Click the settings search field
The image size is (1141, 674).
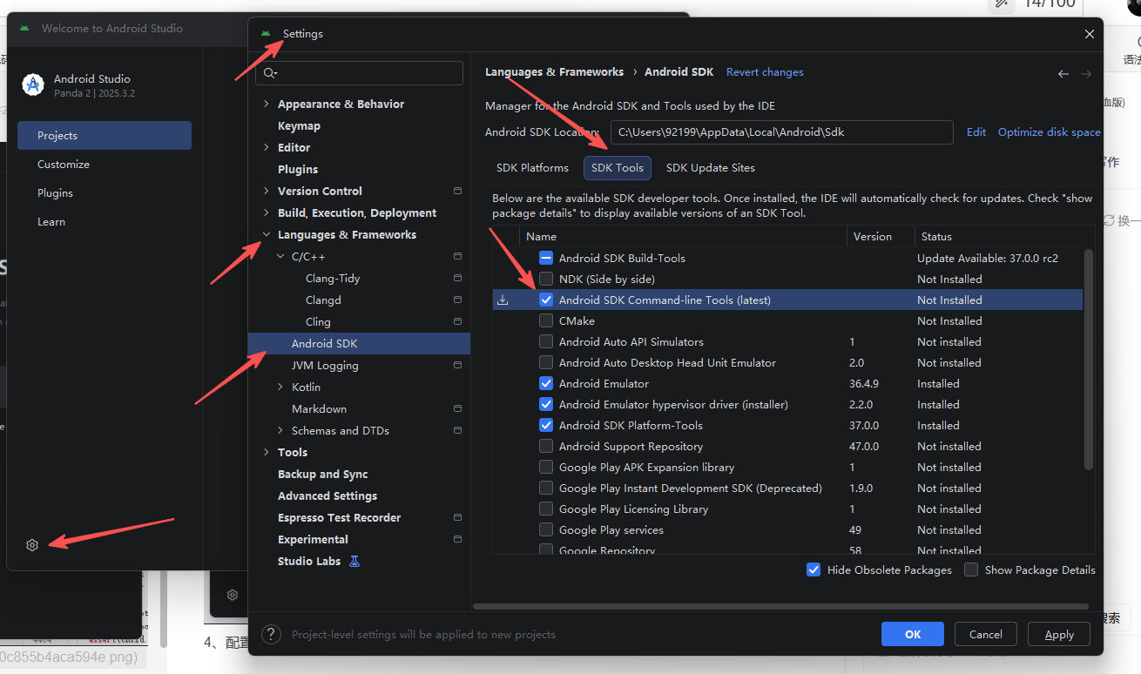click(359, 73)
